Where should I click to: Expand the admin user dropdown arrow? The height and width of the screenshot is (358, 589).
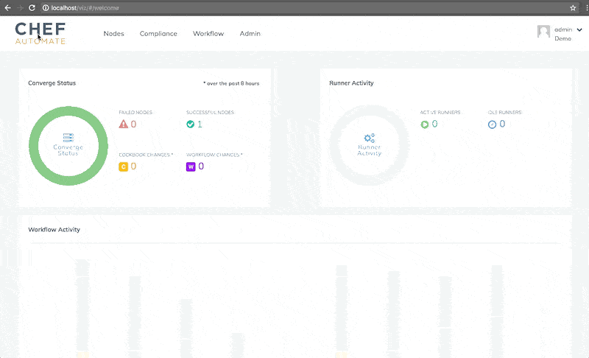click(579, 29)
